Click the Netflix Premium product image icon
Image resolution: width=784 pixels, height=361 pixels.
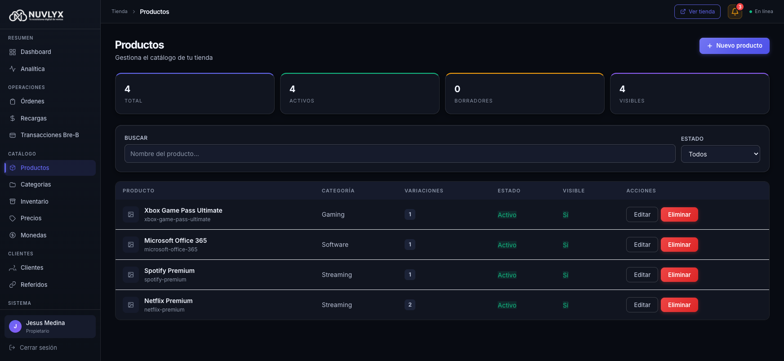pos(131,305)
